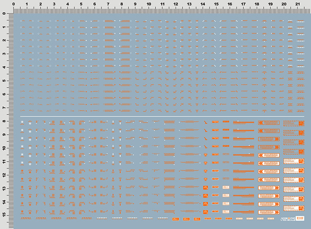Click number 20 on the top ruler
The height and width of the screenshot is (229, 311).
pyautogui.click(x=284, y=4)
